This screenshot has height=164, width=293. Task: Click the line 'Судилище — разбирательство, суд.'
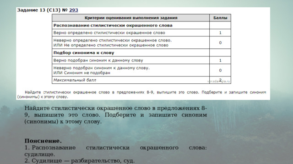[x=80, y=161]
